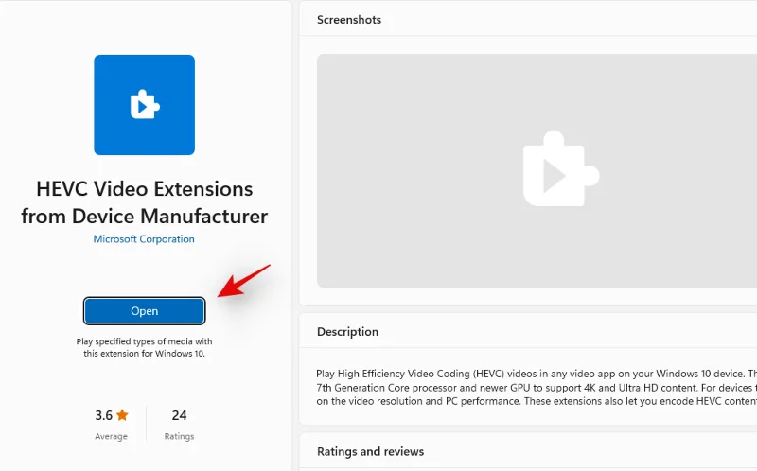Open the Microsoft Corporation publisher link
The image size is (757, 471).
coord(144,239)
